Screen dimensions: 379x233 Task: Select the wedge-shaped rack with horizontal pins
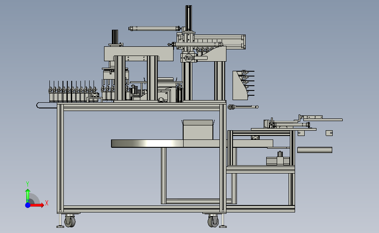[x=243, y=85]
